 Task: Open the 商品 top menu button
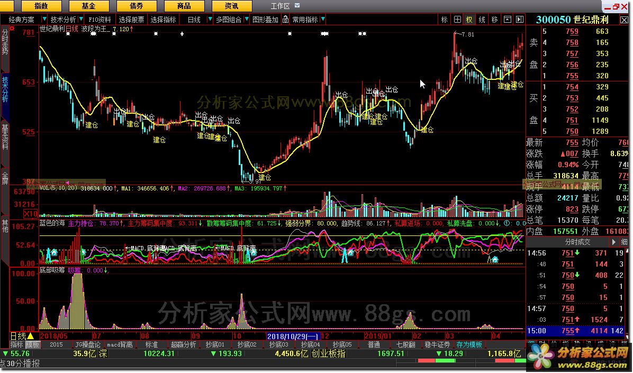184,6
